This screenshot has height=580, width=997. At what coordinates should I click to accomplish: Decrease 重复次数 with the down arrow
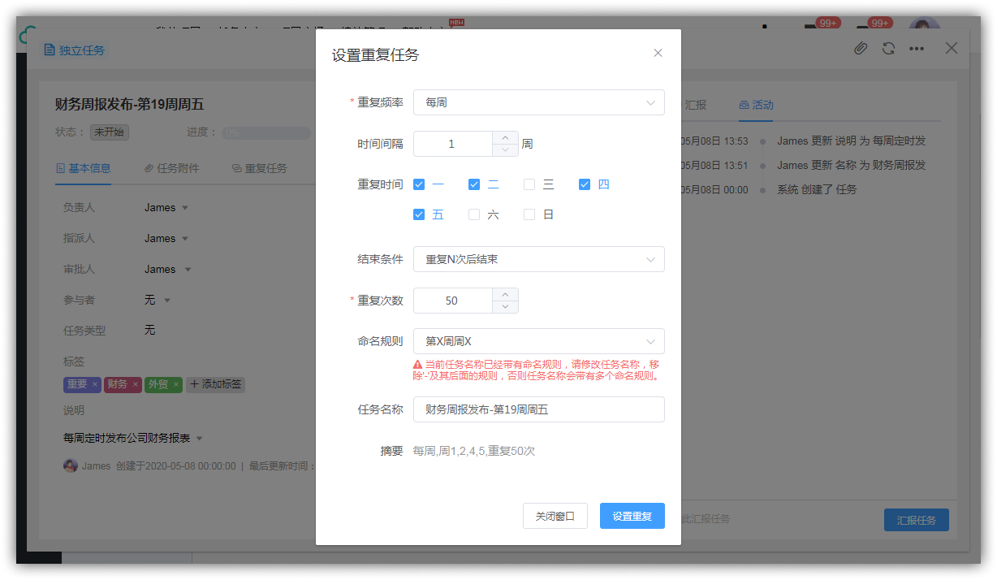(x=505, y=306)
